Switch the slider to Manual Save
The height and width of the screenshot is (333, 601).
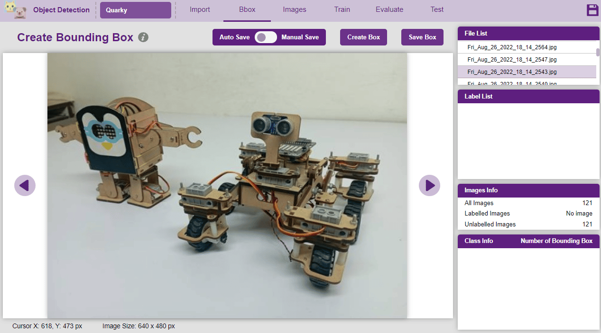[x=266, y=37]
